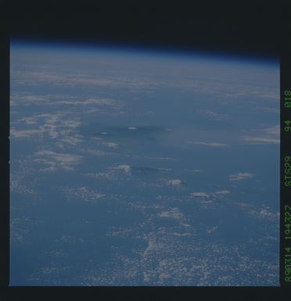Click the green '94' text on the data strip

pyautogui.click(x=287, y=126)
